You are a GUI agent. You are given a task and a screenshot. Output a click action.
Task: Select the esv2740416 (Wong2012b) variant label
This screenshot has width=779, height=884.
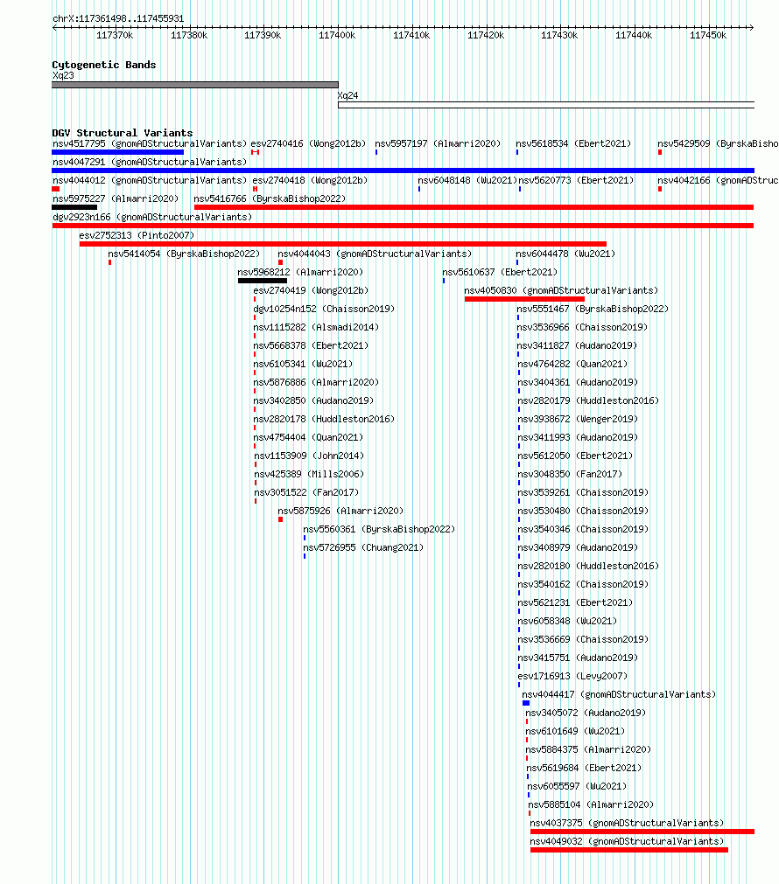tap(308, 143)
